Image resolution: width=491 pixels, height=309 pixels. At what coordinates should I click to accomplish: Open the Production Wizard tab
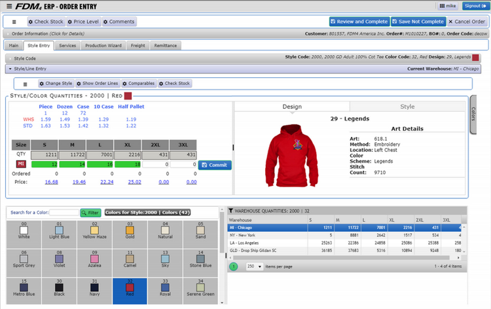click(103, 45)
